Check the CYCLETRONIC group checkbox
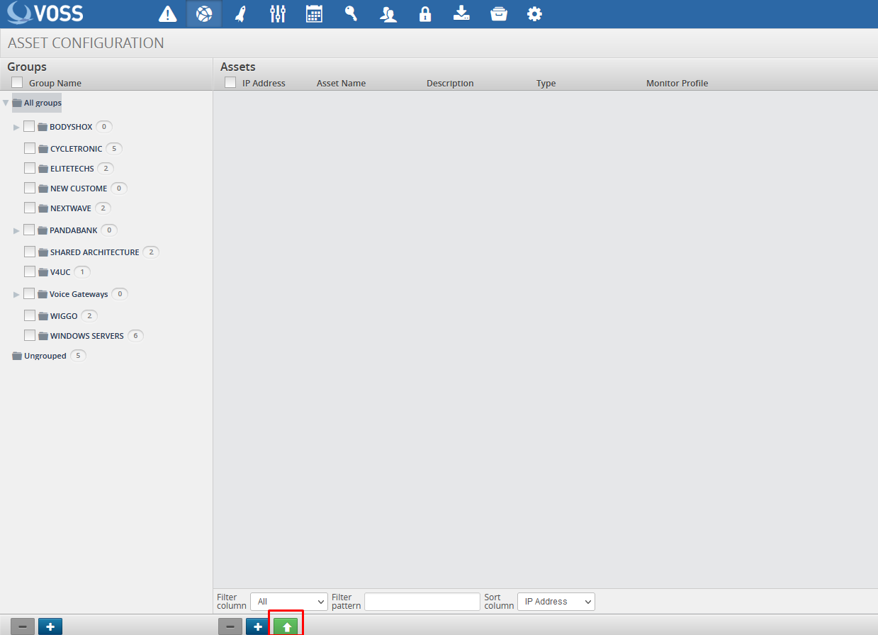 click(x=30, y=149)
